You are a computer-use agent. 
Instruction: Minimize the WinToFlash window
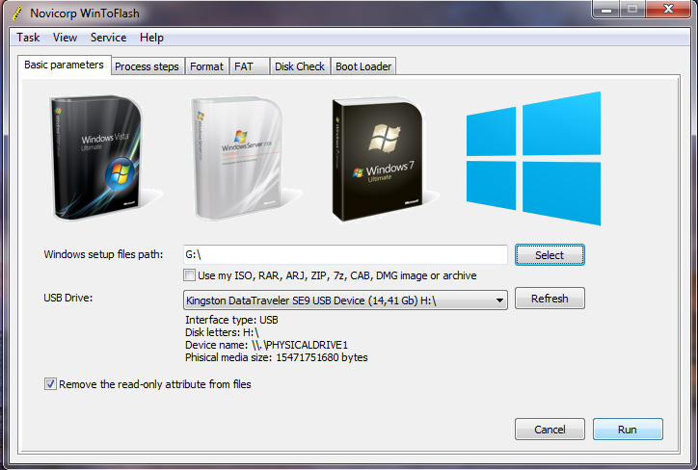pos(606,9)
